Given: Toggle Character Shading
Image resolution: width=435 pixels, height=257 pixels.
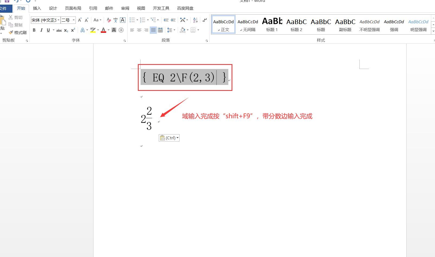Looking at the screenshot, I should (114, 30).
